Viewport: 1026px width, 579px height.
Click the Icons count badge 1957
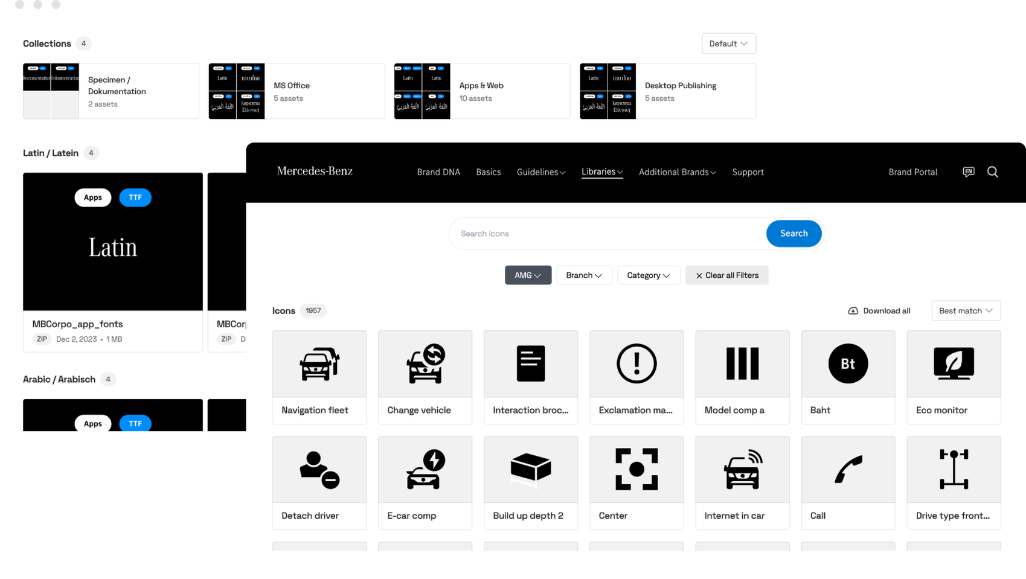(313, 310)
